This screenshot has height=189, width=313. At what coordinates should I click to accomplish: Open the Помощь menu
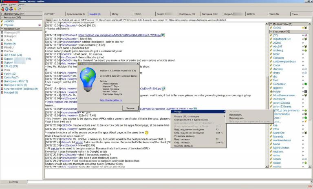click(x=21, y=4)
